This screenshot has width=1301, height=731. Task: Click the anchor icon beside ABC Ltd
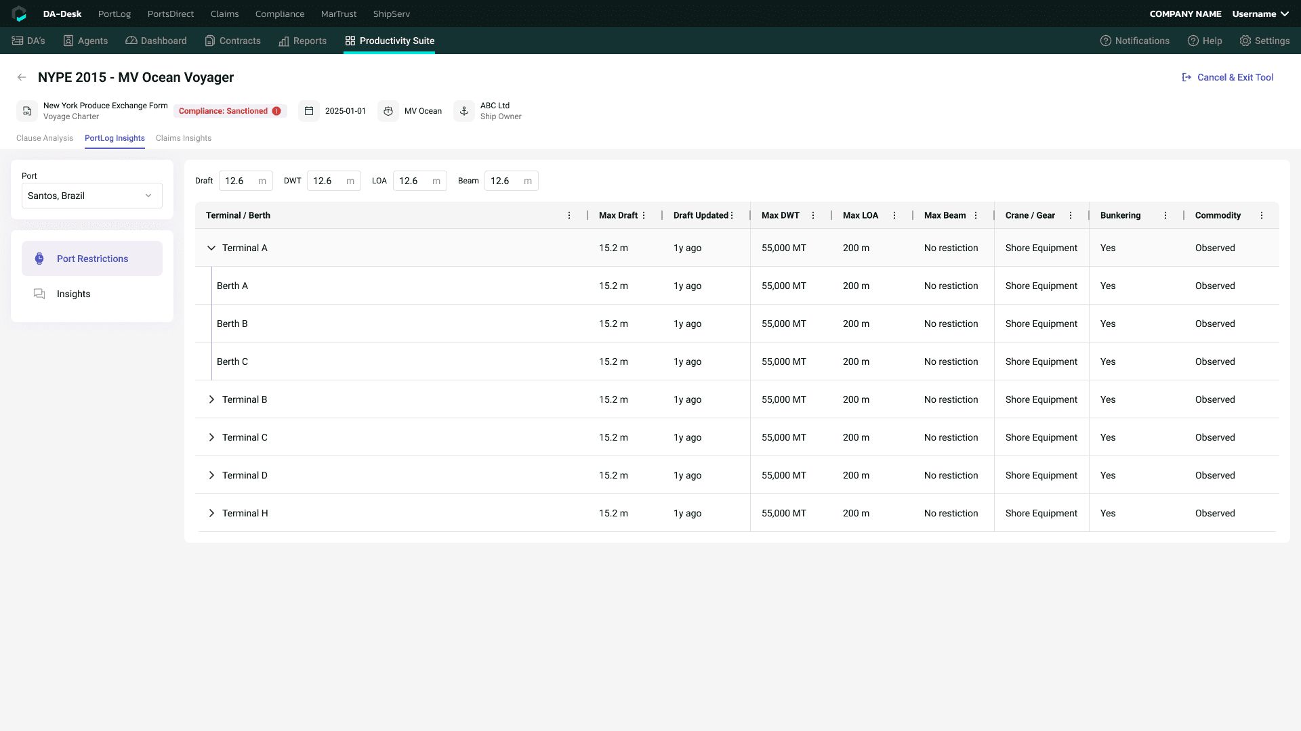(464, 111)
